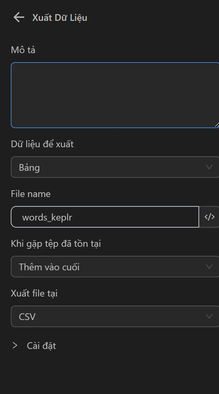Click the Khi gặp tệp đã tồn tại label
This screenshot has width=219, height=394.
pos(56,243)
